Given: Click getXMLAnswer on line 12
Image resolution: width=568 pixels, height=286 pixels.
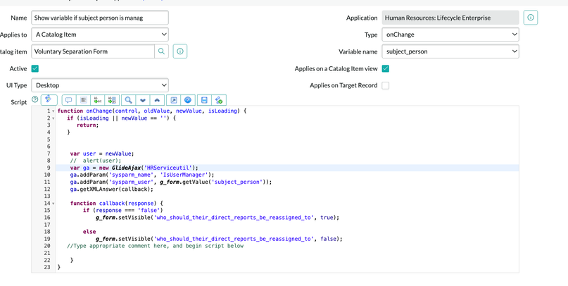Looking at the screenshot, I should tap(97, 189).
